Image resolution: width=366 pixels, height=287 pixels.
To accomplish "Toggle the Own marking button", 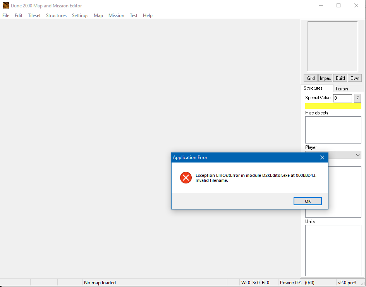I will (x=354, y=78).
